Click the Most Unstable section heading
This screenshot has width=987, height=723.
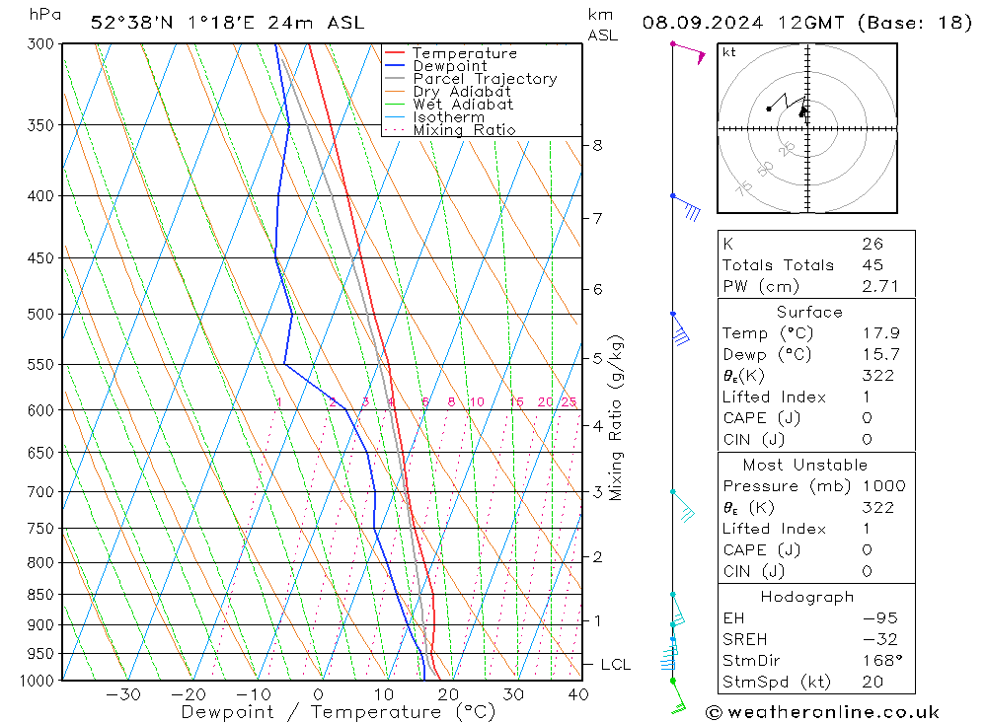click(805, 465)
